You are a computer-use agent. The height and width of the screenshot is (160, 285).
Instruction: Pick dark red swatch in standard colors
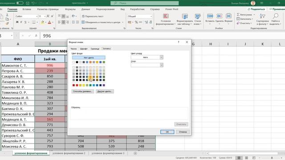coord(73,85)
